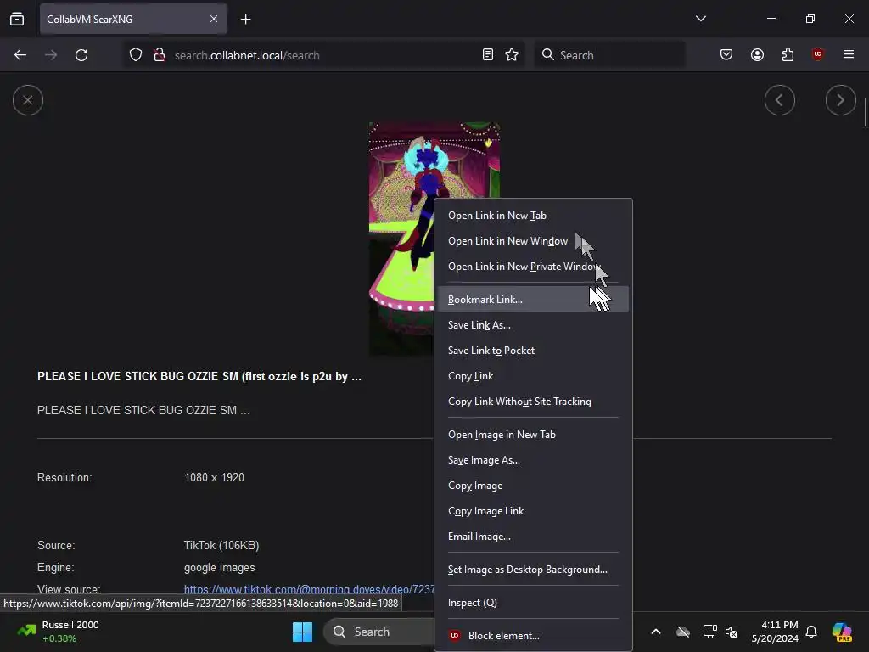Open a new tab with plus button

tap(245, 20)
